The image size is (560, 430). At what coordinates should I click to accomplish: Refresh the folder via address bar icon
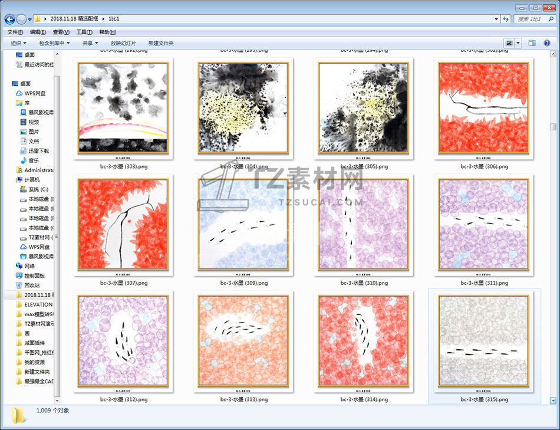(505, 19)
